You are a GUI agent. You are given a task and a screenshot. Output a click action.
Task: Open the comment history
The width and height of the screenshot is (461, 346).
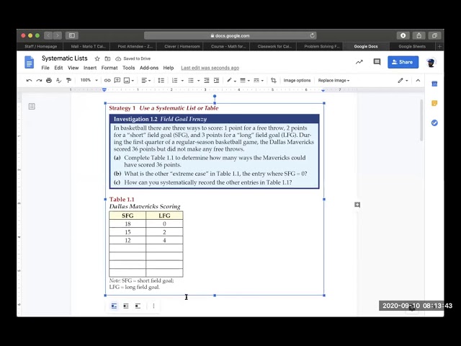coord(377,62)
